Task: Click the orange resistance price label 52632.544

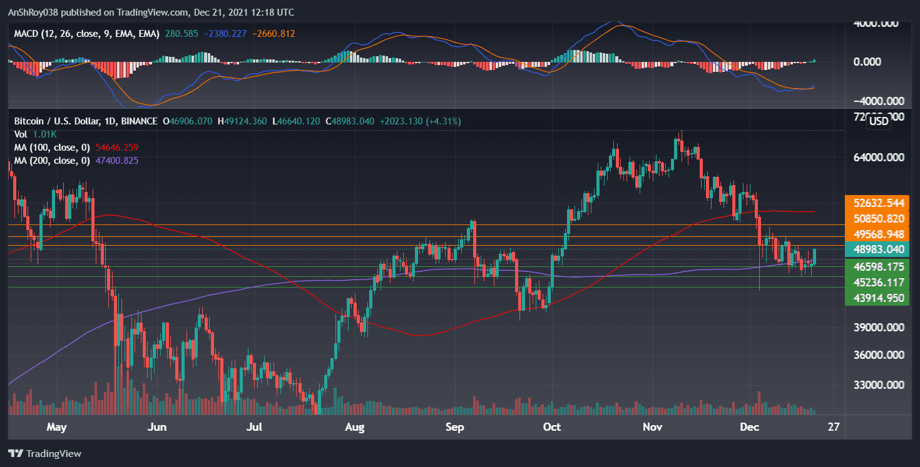Action: click(x=876, y=204)
